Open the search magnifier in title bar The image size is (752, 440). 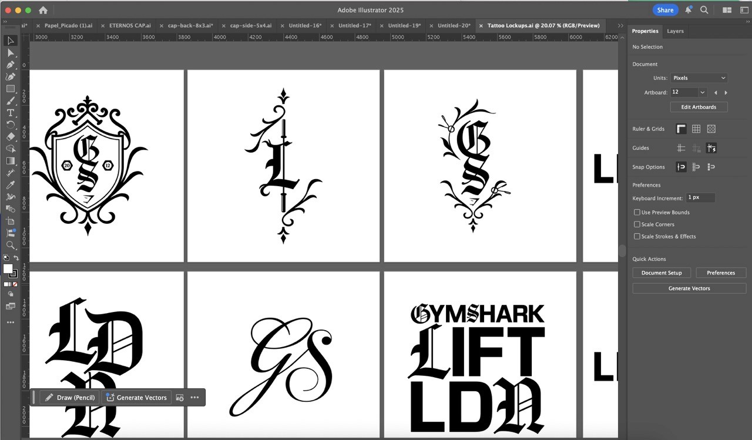(x=704, y=10)
